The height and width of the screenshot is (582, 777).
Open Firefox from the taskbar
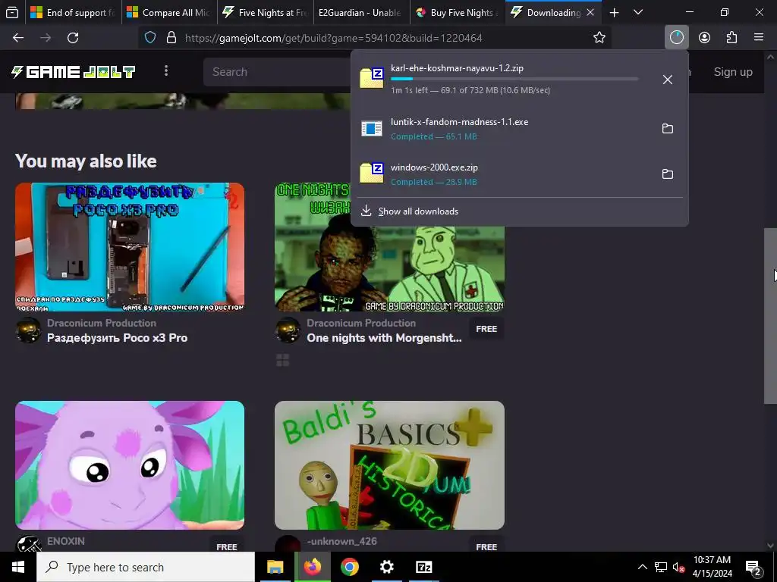pos(312,567)
